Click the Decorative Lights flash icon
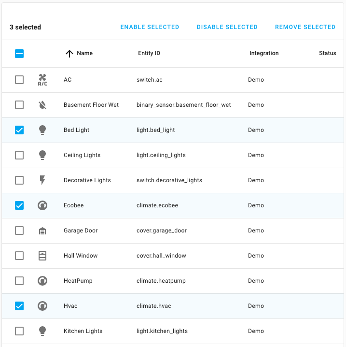The width and height of the screenshot is (346, 347). (x=42, y=180)
